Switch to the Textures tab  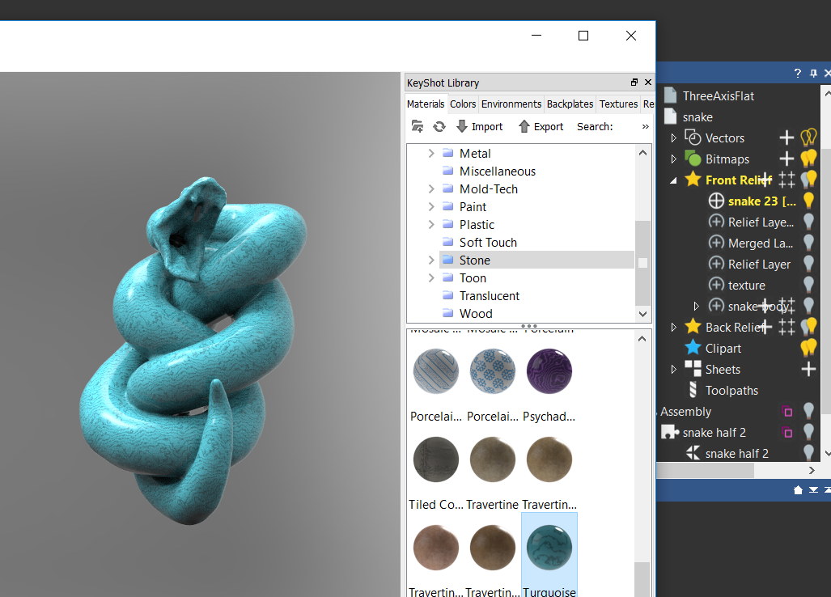tap(618, 104)
